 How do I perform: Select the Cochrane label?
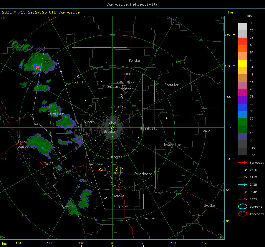tap(96, 164)
